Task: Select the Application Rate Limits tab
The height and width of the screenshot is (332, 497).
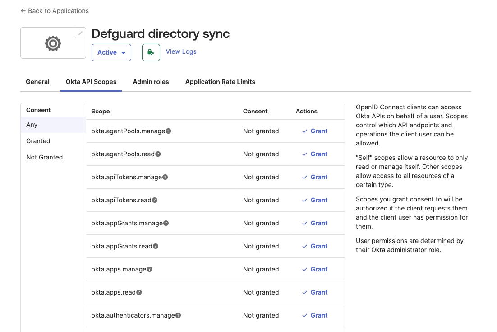Action: click(x=220, y=82)
